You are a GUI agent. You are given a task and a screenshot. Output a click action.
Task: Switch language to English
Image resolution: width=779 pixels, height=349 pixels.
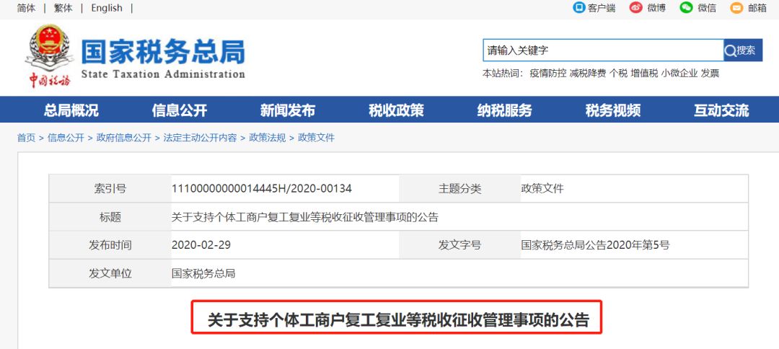106,8
